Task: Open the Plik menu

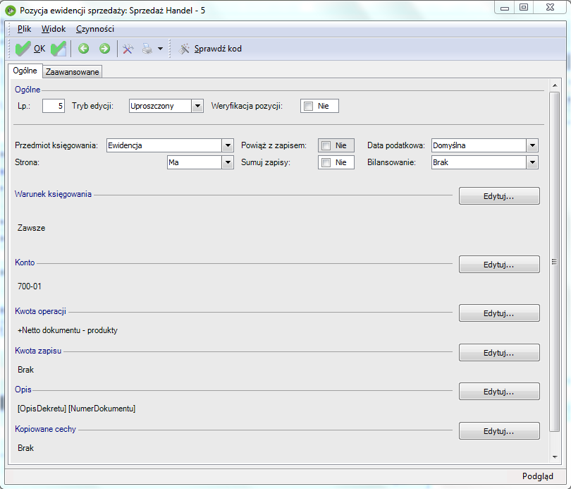Action: (25, 29)
